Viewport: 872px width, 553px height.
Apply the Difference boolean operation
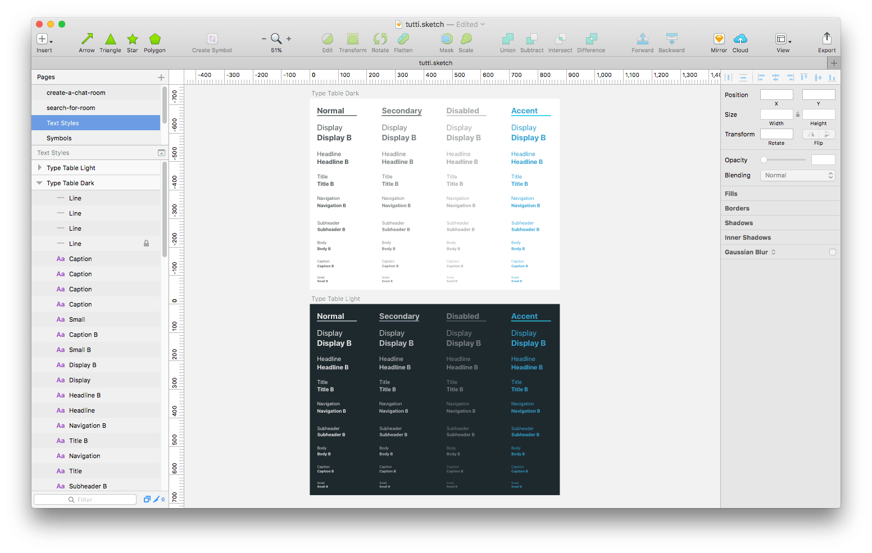click(591, 39)
